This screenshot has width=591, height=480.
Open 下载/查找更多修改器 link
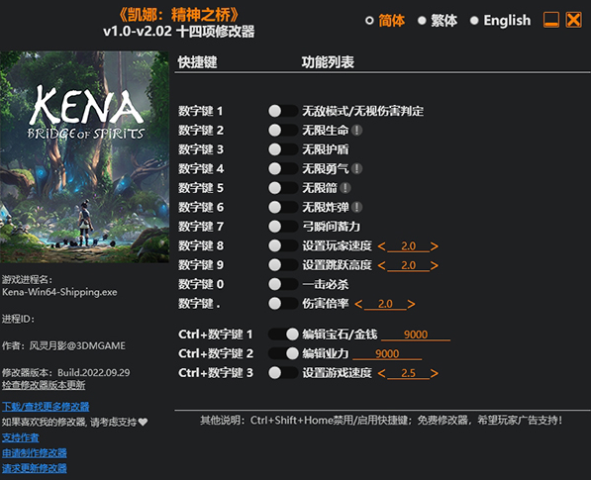[46, 407]
